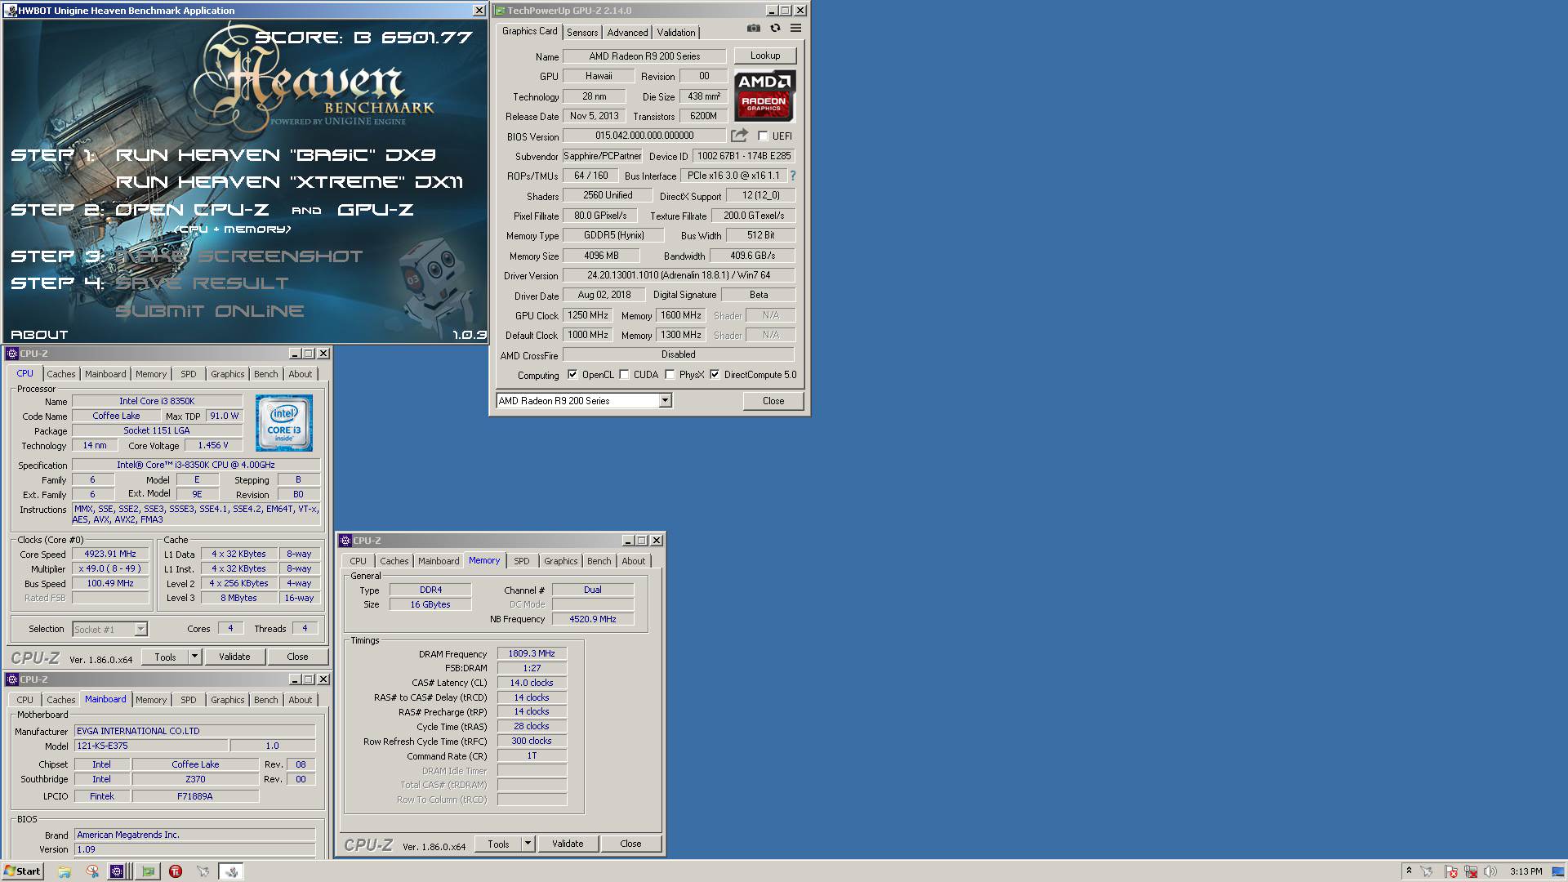The image size is (1568, 882).
Task: Click the Core Speed value 4923.91 MHz
Action: (x=110, y=554)
